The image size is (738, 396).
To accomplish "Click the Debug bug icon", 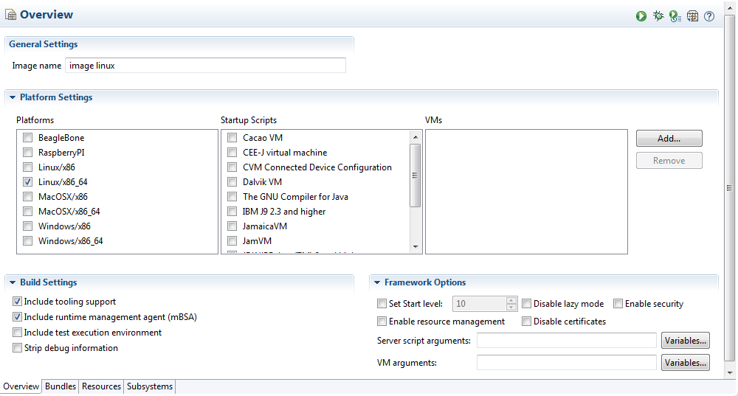I will click(658, 16).
